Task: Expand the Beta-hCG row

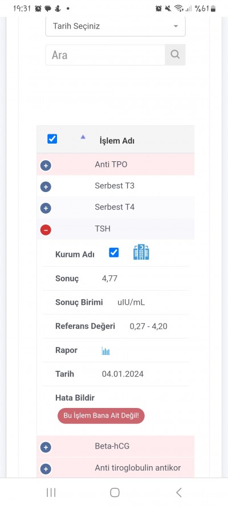Action: pyautogui.click(x=46, y=447)
